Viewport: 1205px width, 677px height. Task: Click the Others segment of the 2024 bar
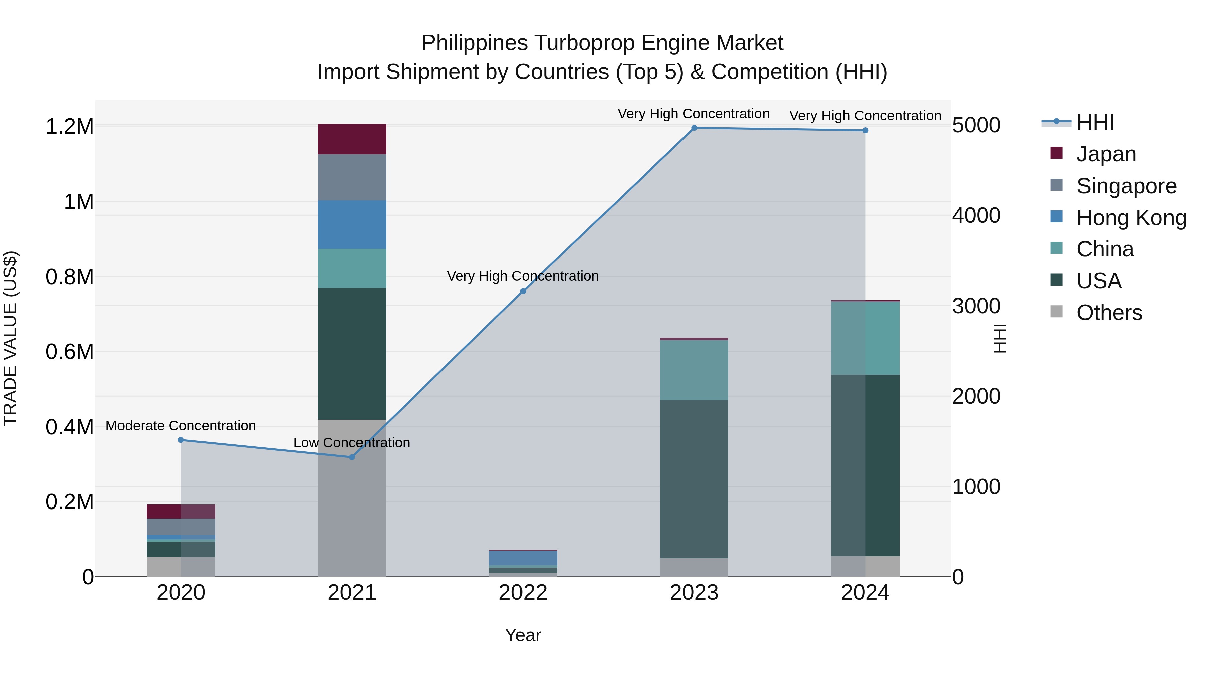click(x=865, y=566)
